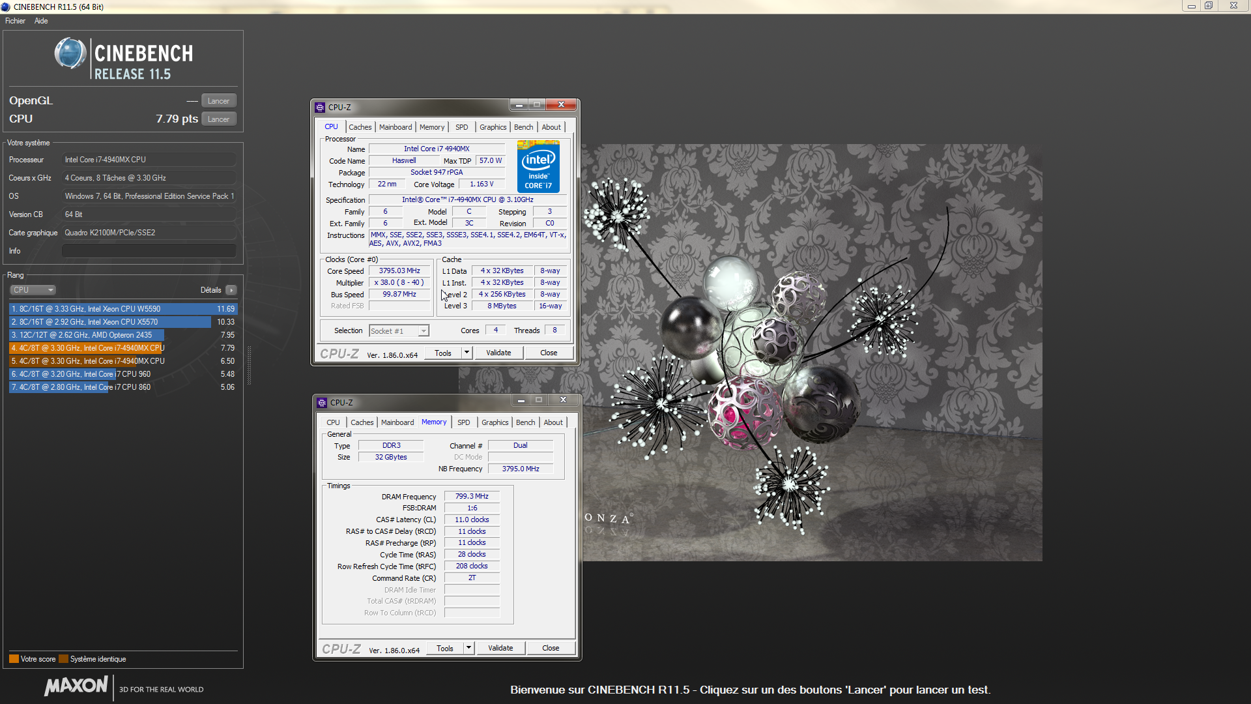Click the Carte graphique Quadro K2100M field
Viewport: 1251px width, 704px height.
tap(149, 233)
